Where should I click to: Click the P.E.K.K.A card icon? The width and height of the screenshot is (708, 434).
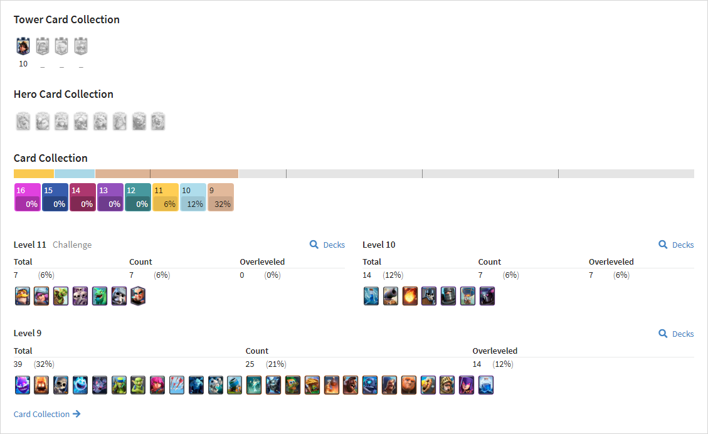[487, 296]
